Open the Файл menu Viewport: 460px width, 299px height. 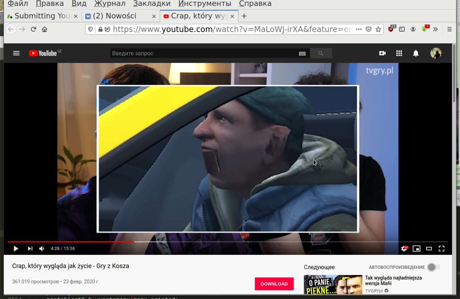pos(18,4)
